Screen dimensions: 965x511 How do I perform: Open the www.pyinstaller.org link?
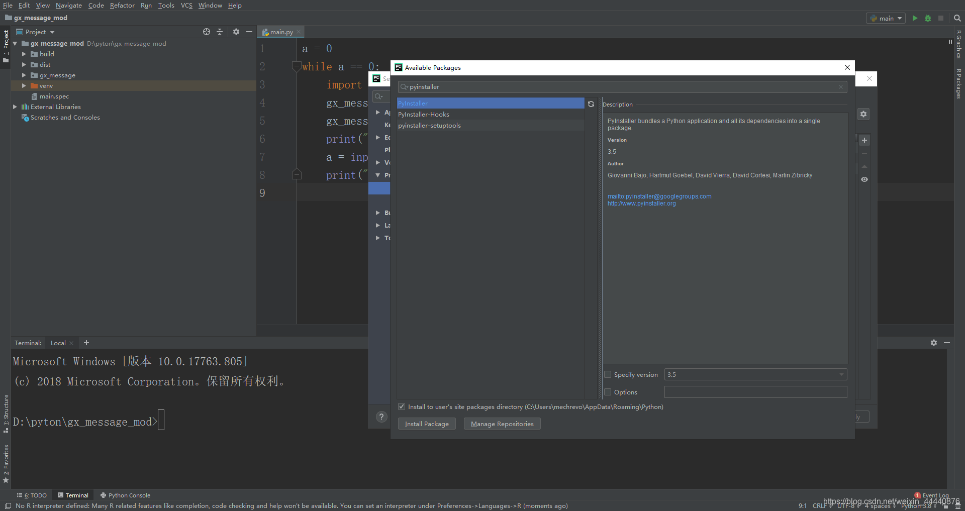(641, 203)
